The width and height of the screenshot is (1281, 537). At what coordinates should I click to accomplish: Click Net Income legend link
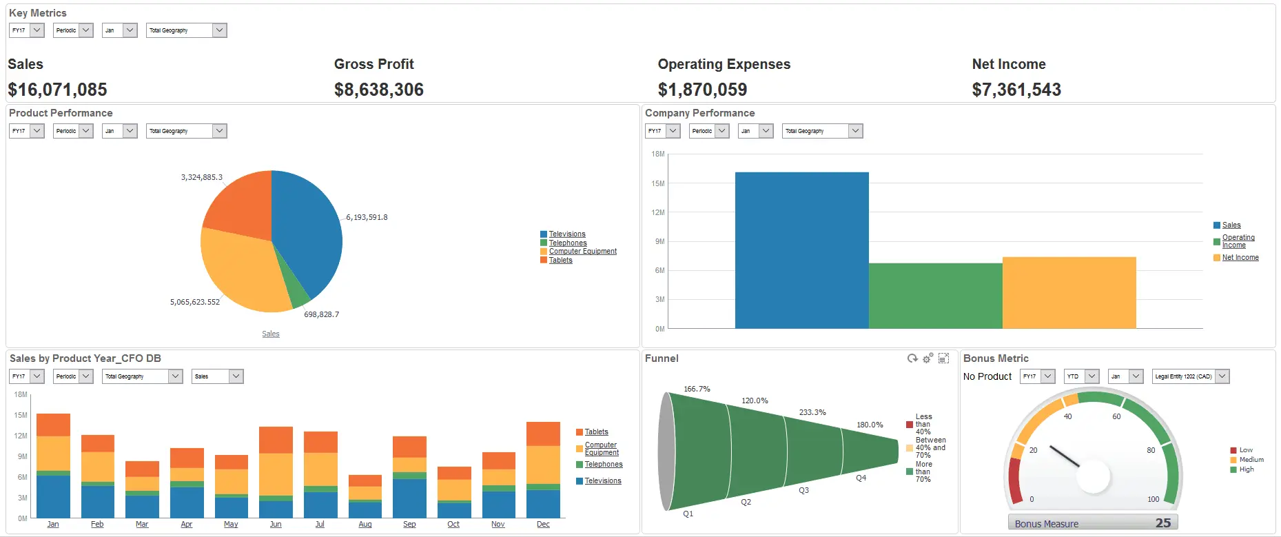pos(1240,258)
